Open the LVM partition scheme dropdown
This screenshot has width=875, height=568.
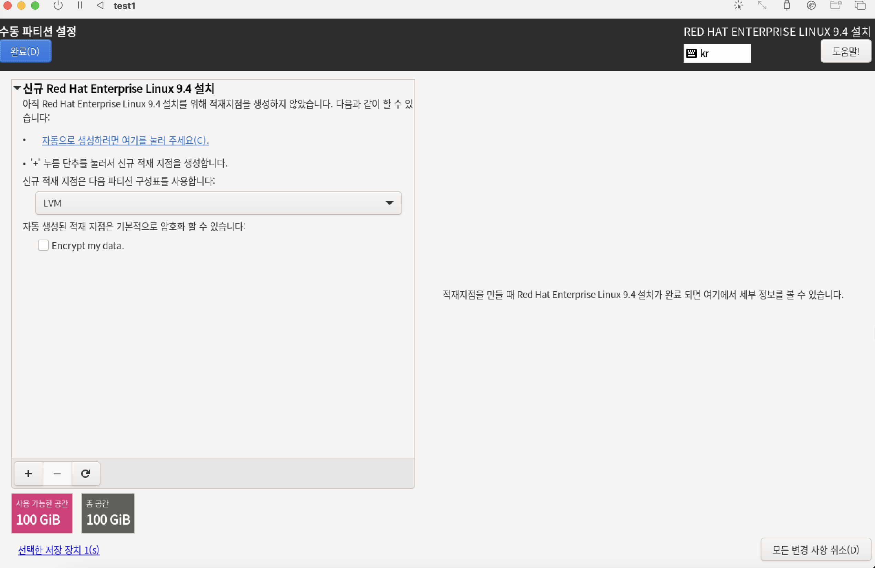tap(218, 203)
